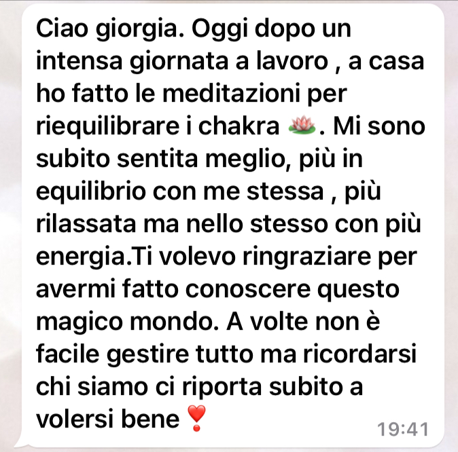Click the word 'conoscere' in the message
The image size is (458, 452).
pyautogui.click(x=248, y=290)
